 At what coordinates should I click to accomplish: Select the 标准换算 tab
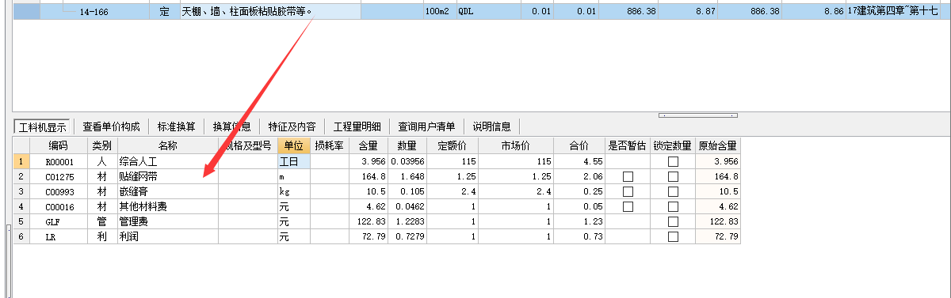[177, 126]
